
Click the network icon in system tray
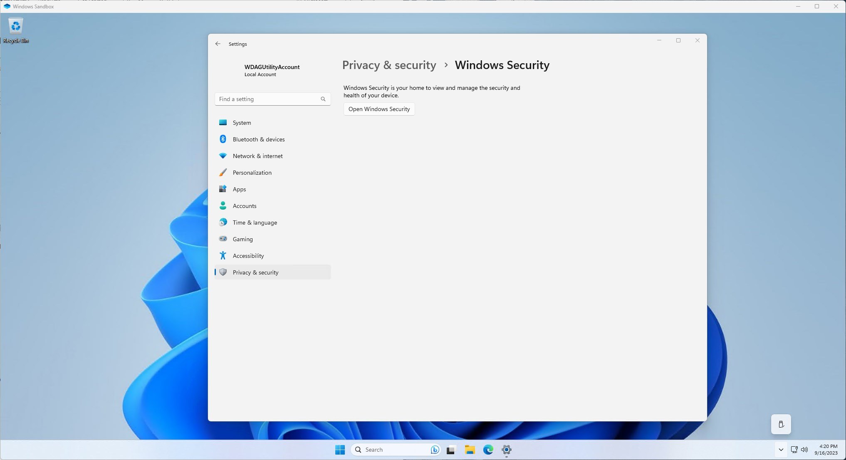[x=794, y=450]
